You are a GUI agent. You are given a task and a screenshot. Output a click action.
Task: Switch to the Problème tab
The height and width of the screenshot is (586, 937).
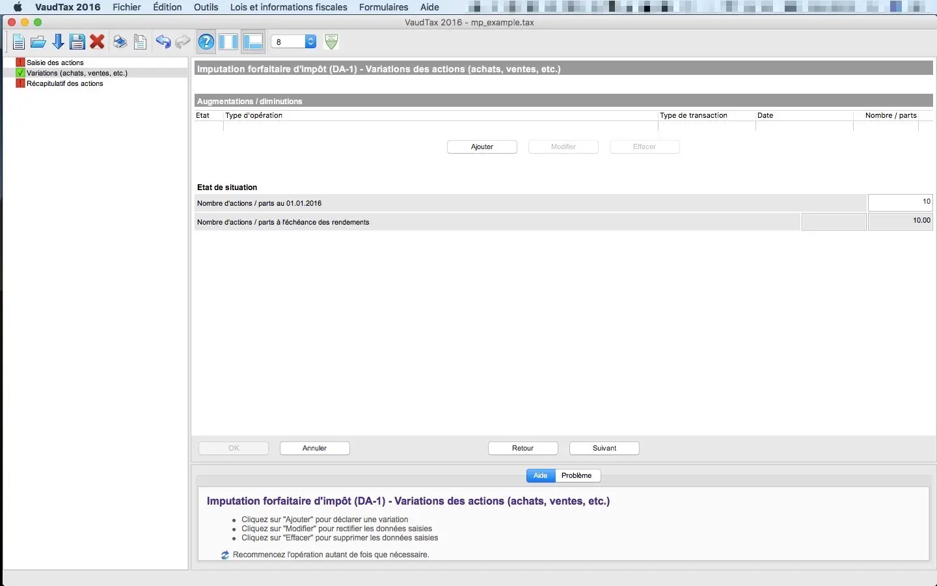[x=577, y=475]
